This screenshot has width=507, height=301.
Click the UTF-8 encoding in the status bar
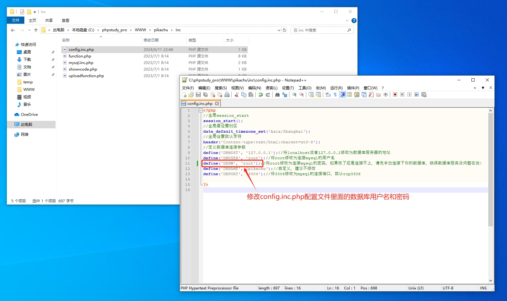448,288
